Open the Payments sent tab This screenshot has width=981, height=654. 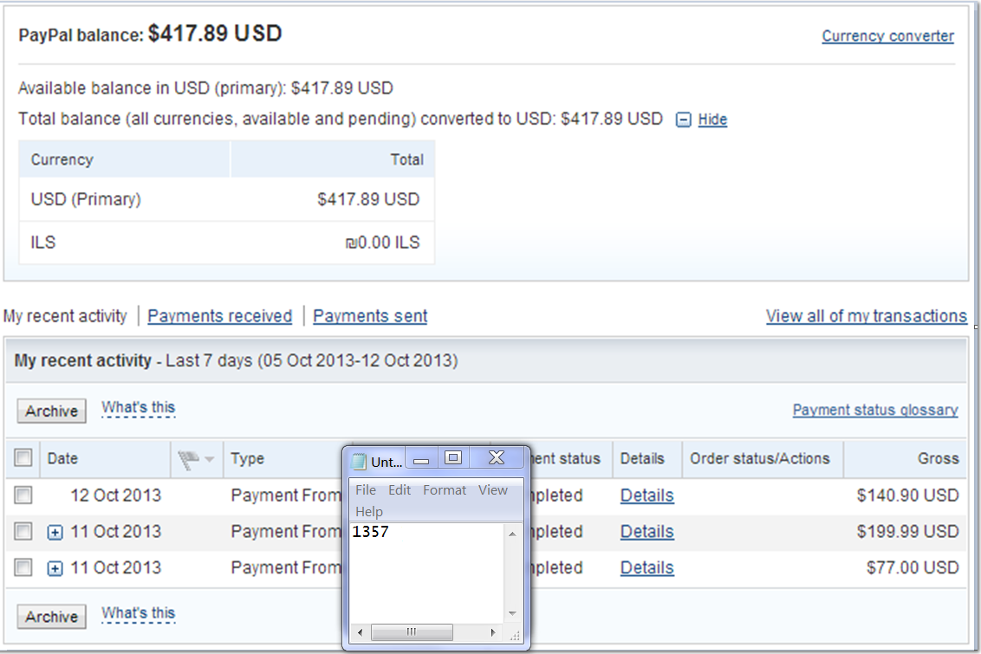[x=370, y=316]
